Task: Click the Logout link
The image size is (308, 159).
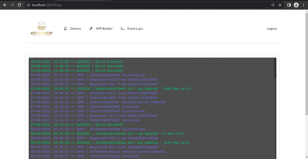Action: coord(272,29)
